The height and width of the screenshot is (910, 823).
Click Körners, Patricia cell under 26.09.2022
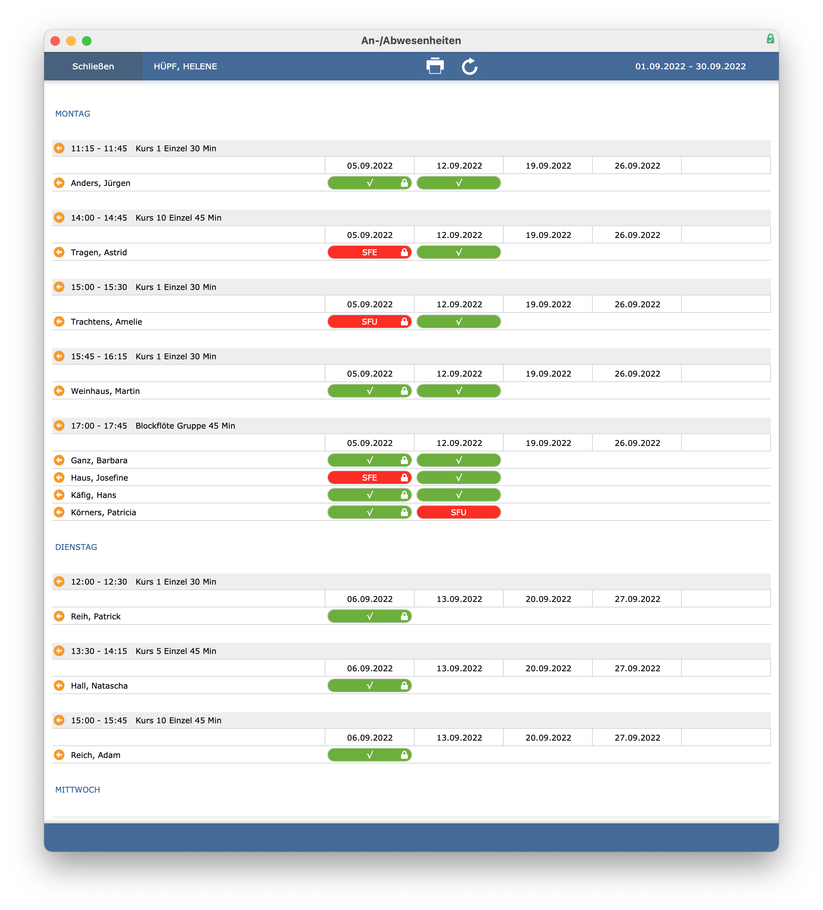tap(637, 513)
